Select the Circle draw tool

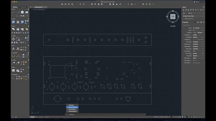coord(22,12)
